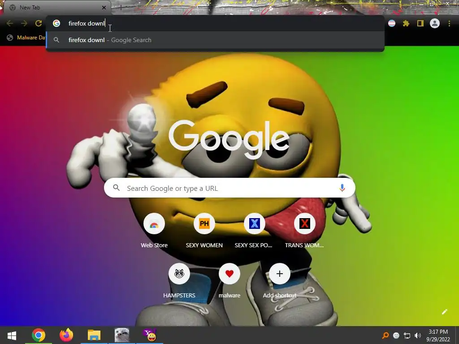Open the malware heart shortcut
The height and width of the screenshot is (344, 459).
229,281
